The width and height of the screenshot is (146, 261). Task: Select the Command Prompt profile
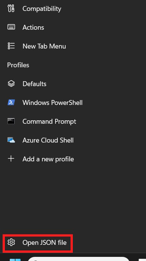(x=49, y=121)
